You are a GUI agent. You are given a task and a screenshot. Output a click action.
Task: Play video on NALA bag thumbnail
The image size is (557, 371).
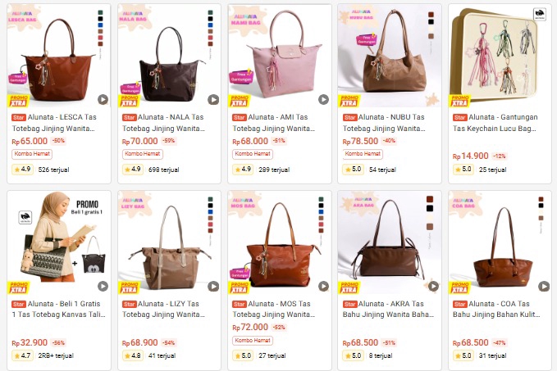213,100
